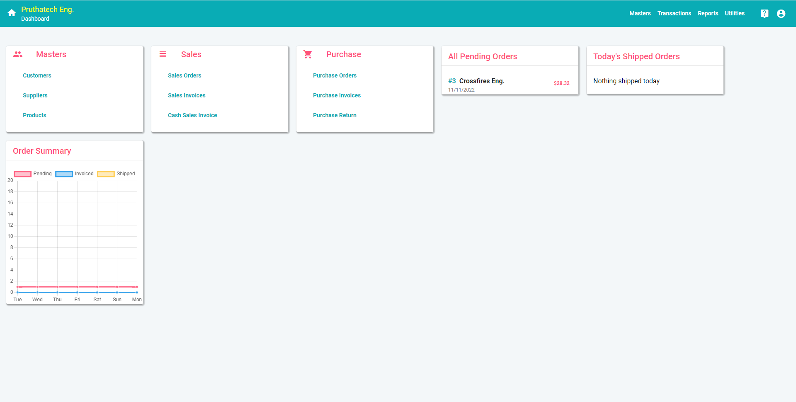Click the Sales list icon
796x402 pixels.
point(163,54)
